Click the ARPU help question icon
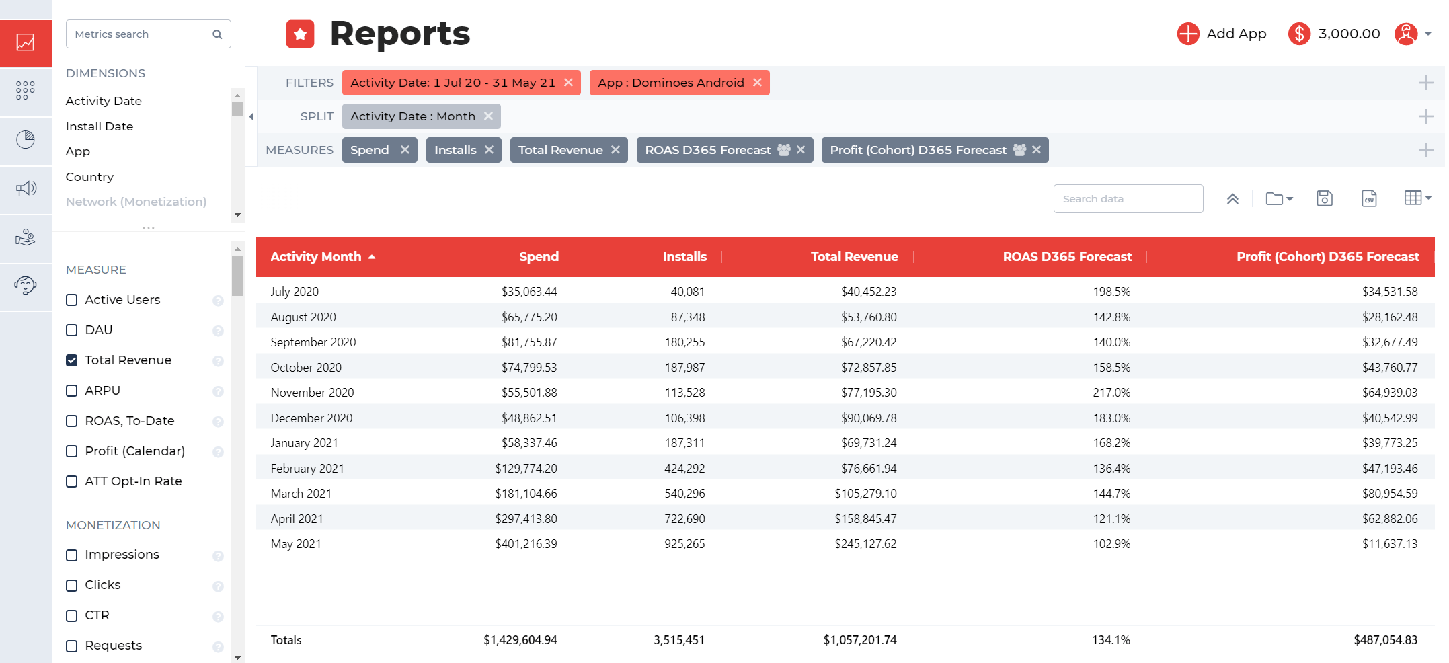Viewport: 1449px width, 663px height. (218, 391)
